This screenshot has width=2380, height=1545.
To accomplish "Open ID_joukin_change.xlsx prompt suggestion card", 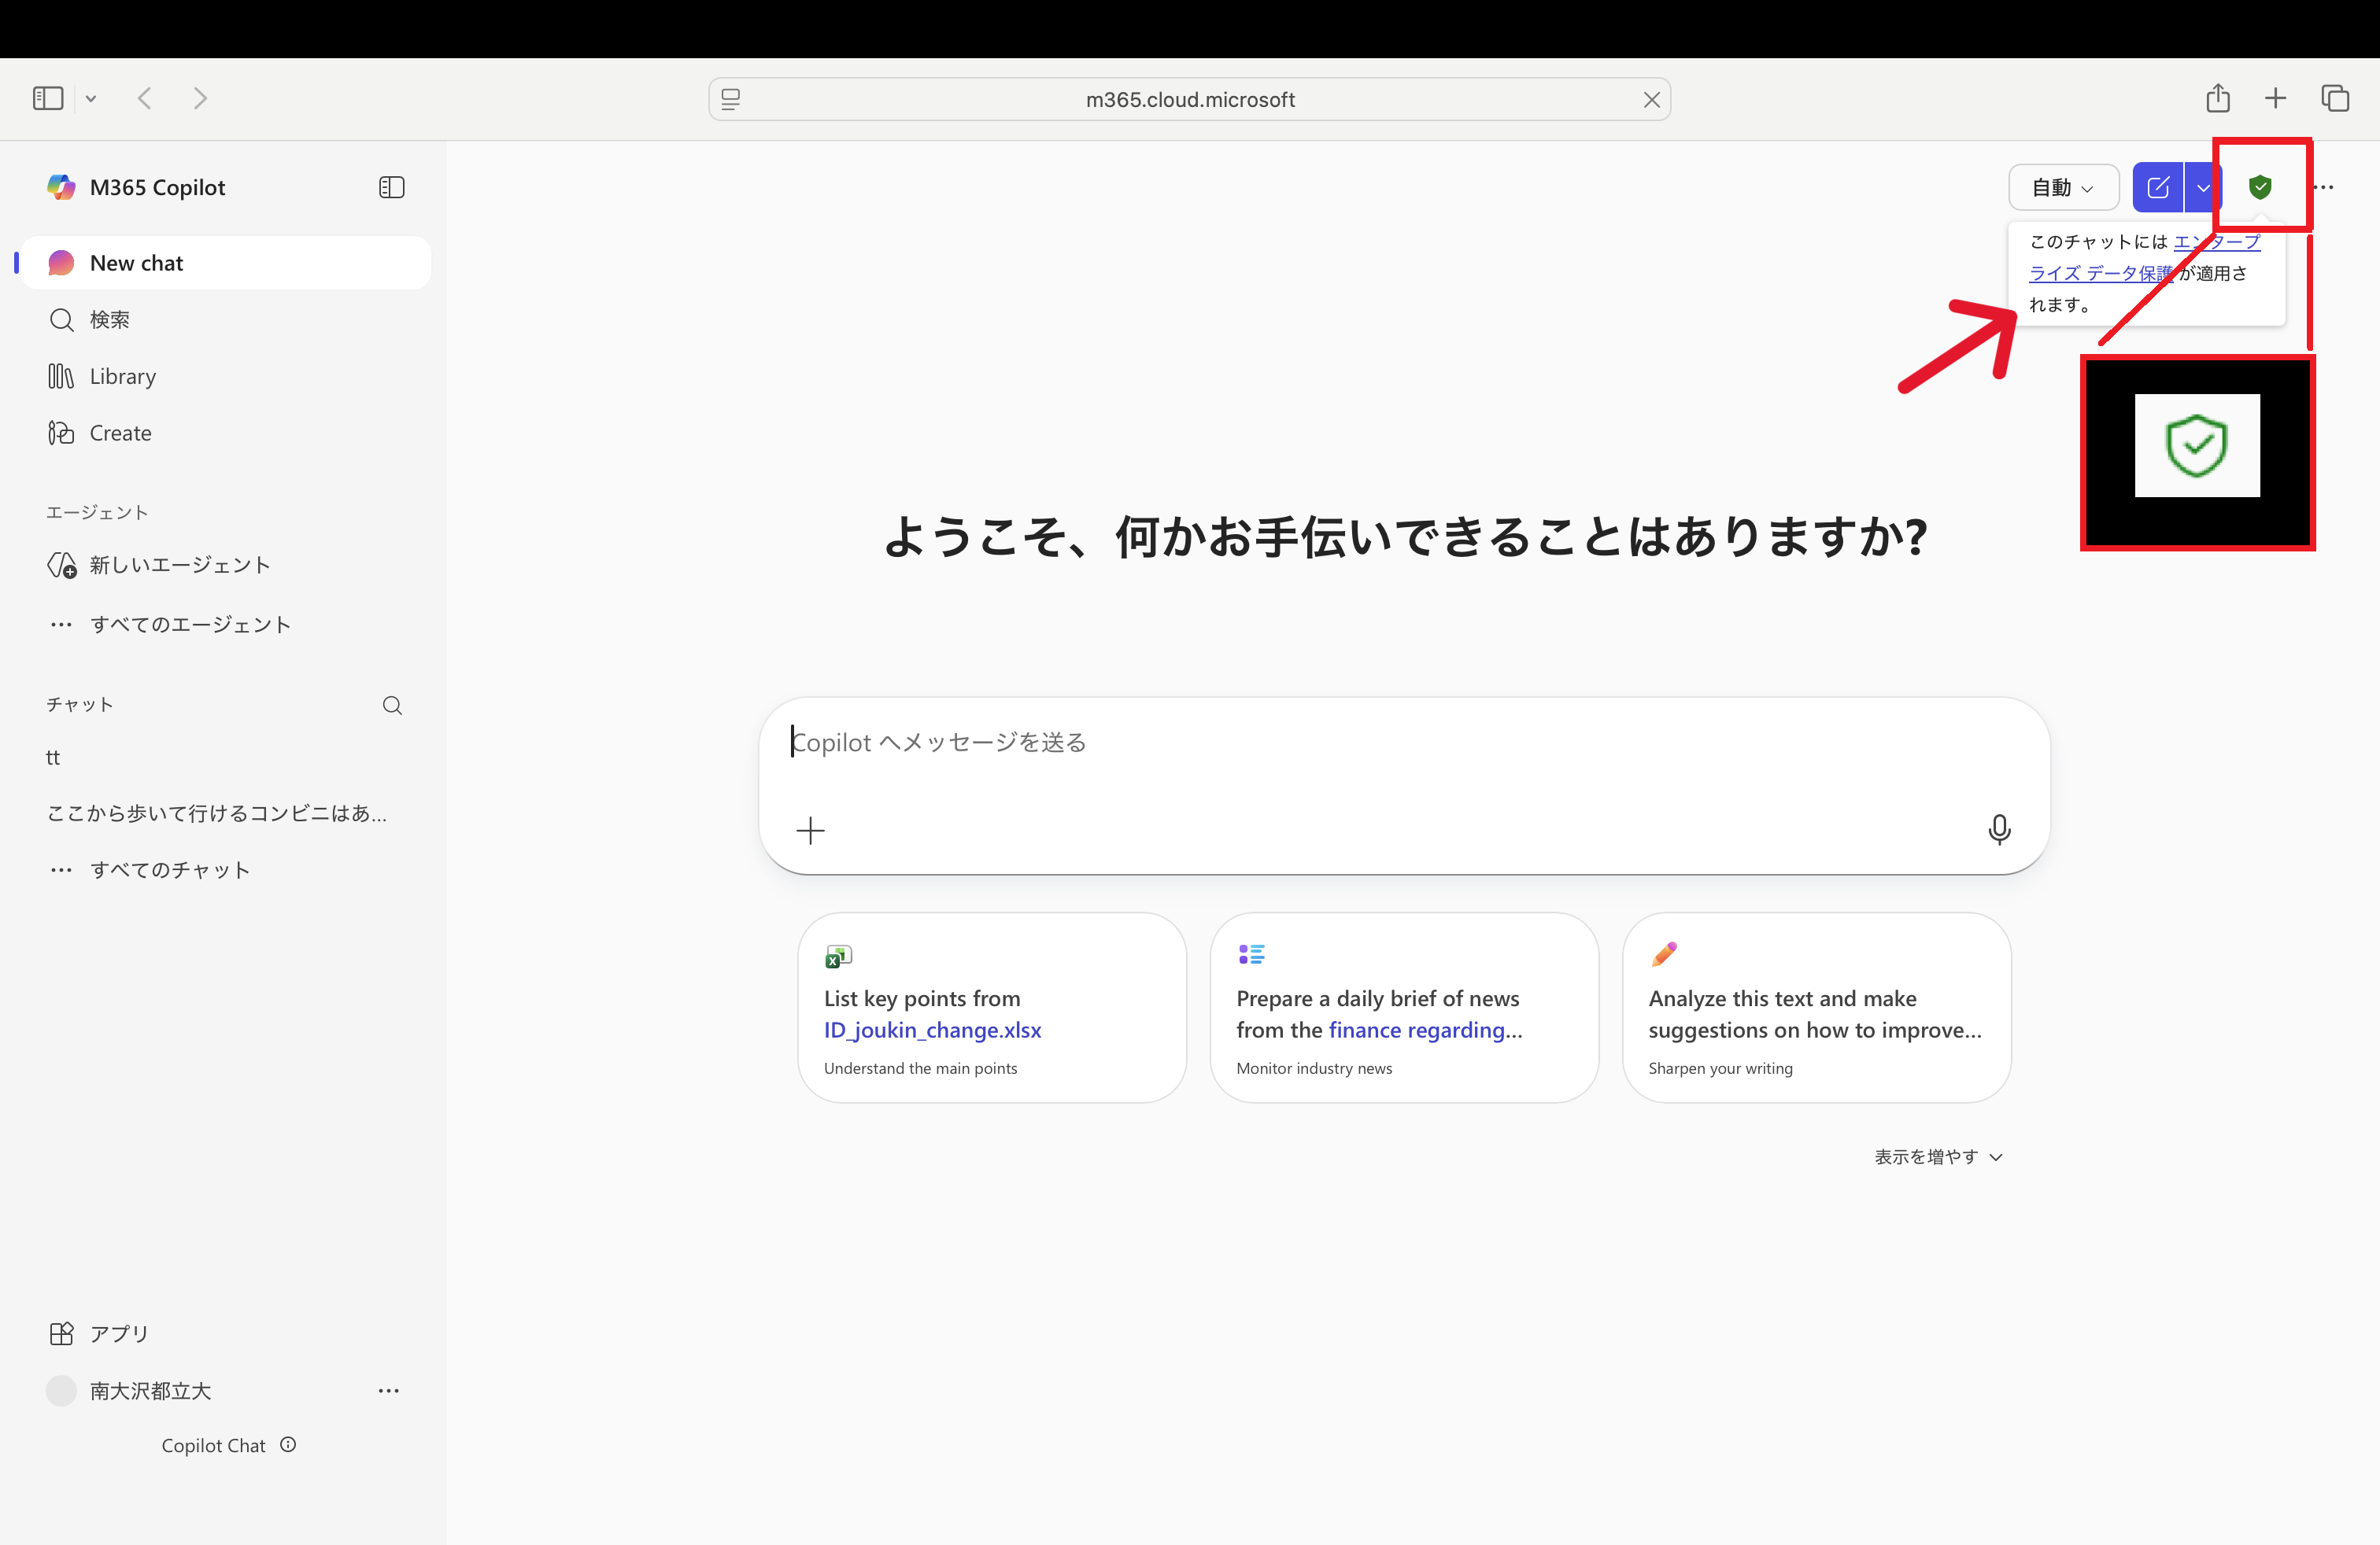I will point(991,1008).
